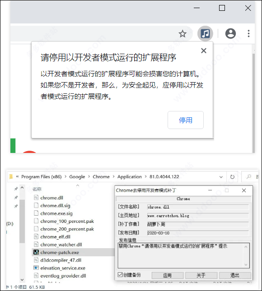Screen dimensions: 262x291
Task: Toggle the 创建备份 checkbox in patch dialog
Action: click(120, 274)
